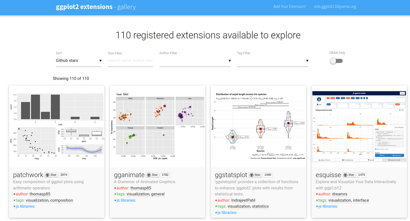
Task: Filter by author thomasp85 on patchwork card
Action: point(40,194)
